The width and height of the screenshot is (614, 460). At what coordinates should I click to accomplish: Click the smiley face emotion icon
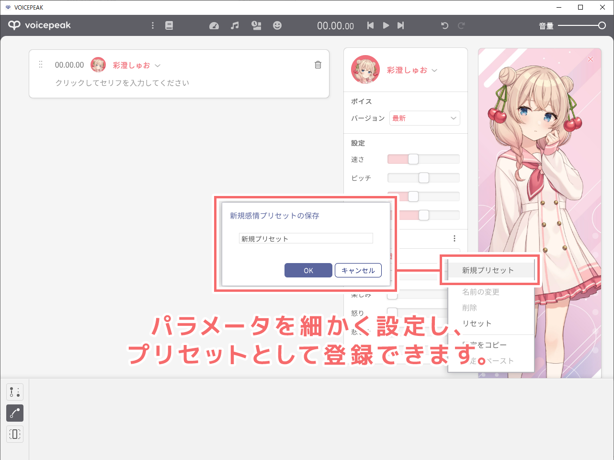(277, 25)
